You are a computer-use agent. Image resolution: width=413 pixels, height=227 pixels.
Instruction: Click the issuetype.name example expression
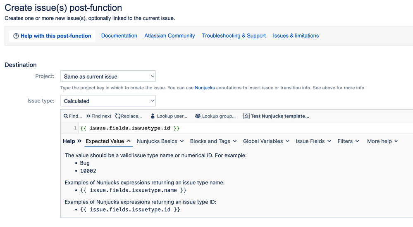(x=133, y=190)
